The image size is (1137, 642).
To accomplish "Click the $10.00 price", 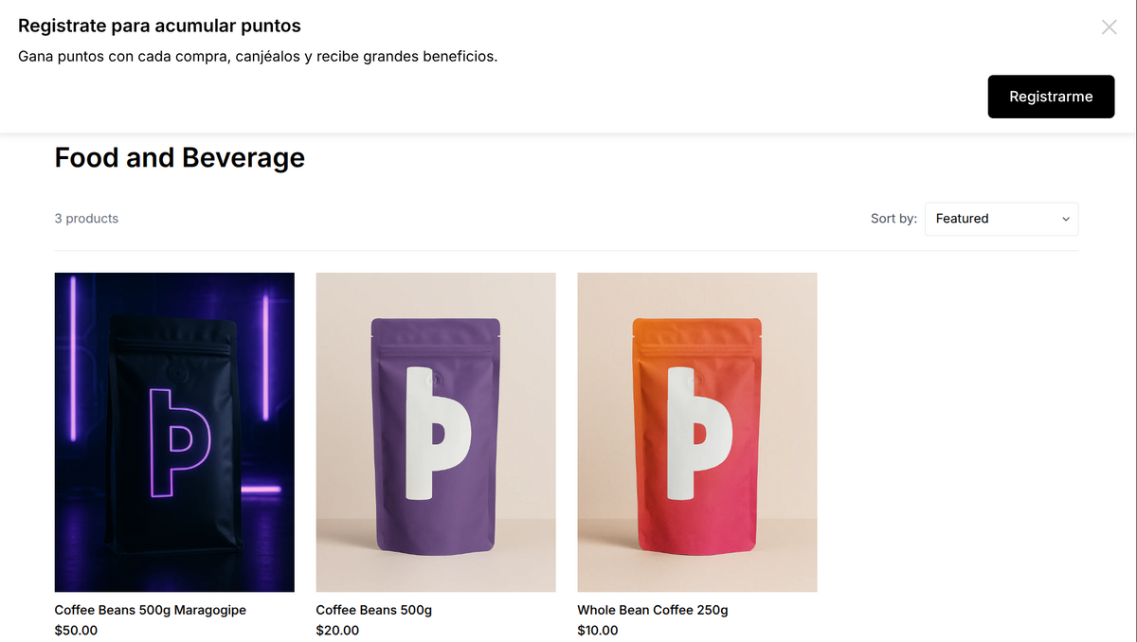I will click(x=598, y=631).
